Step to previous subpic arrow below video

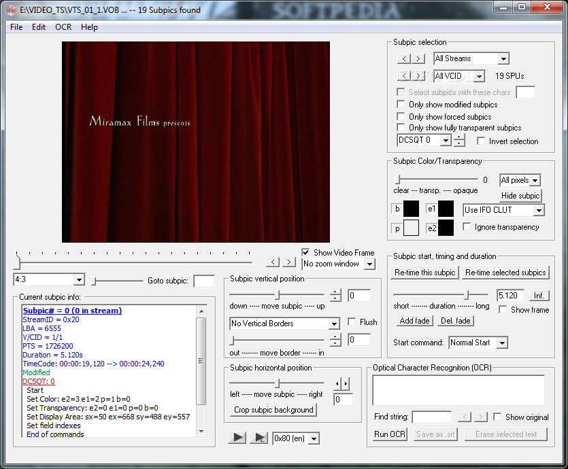pos(273,262)
